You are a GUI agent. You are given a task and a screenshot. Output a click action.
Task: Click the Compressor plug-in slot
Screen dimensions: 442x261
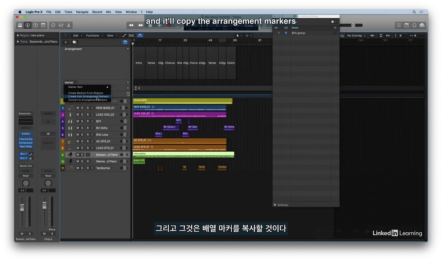click(26, 143)
